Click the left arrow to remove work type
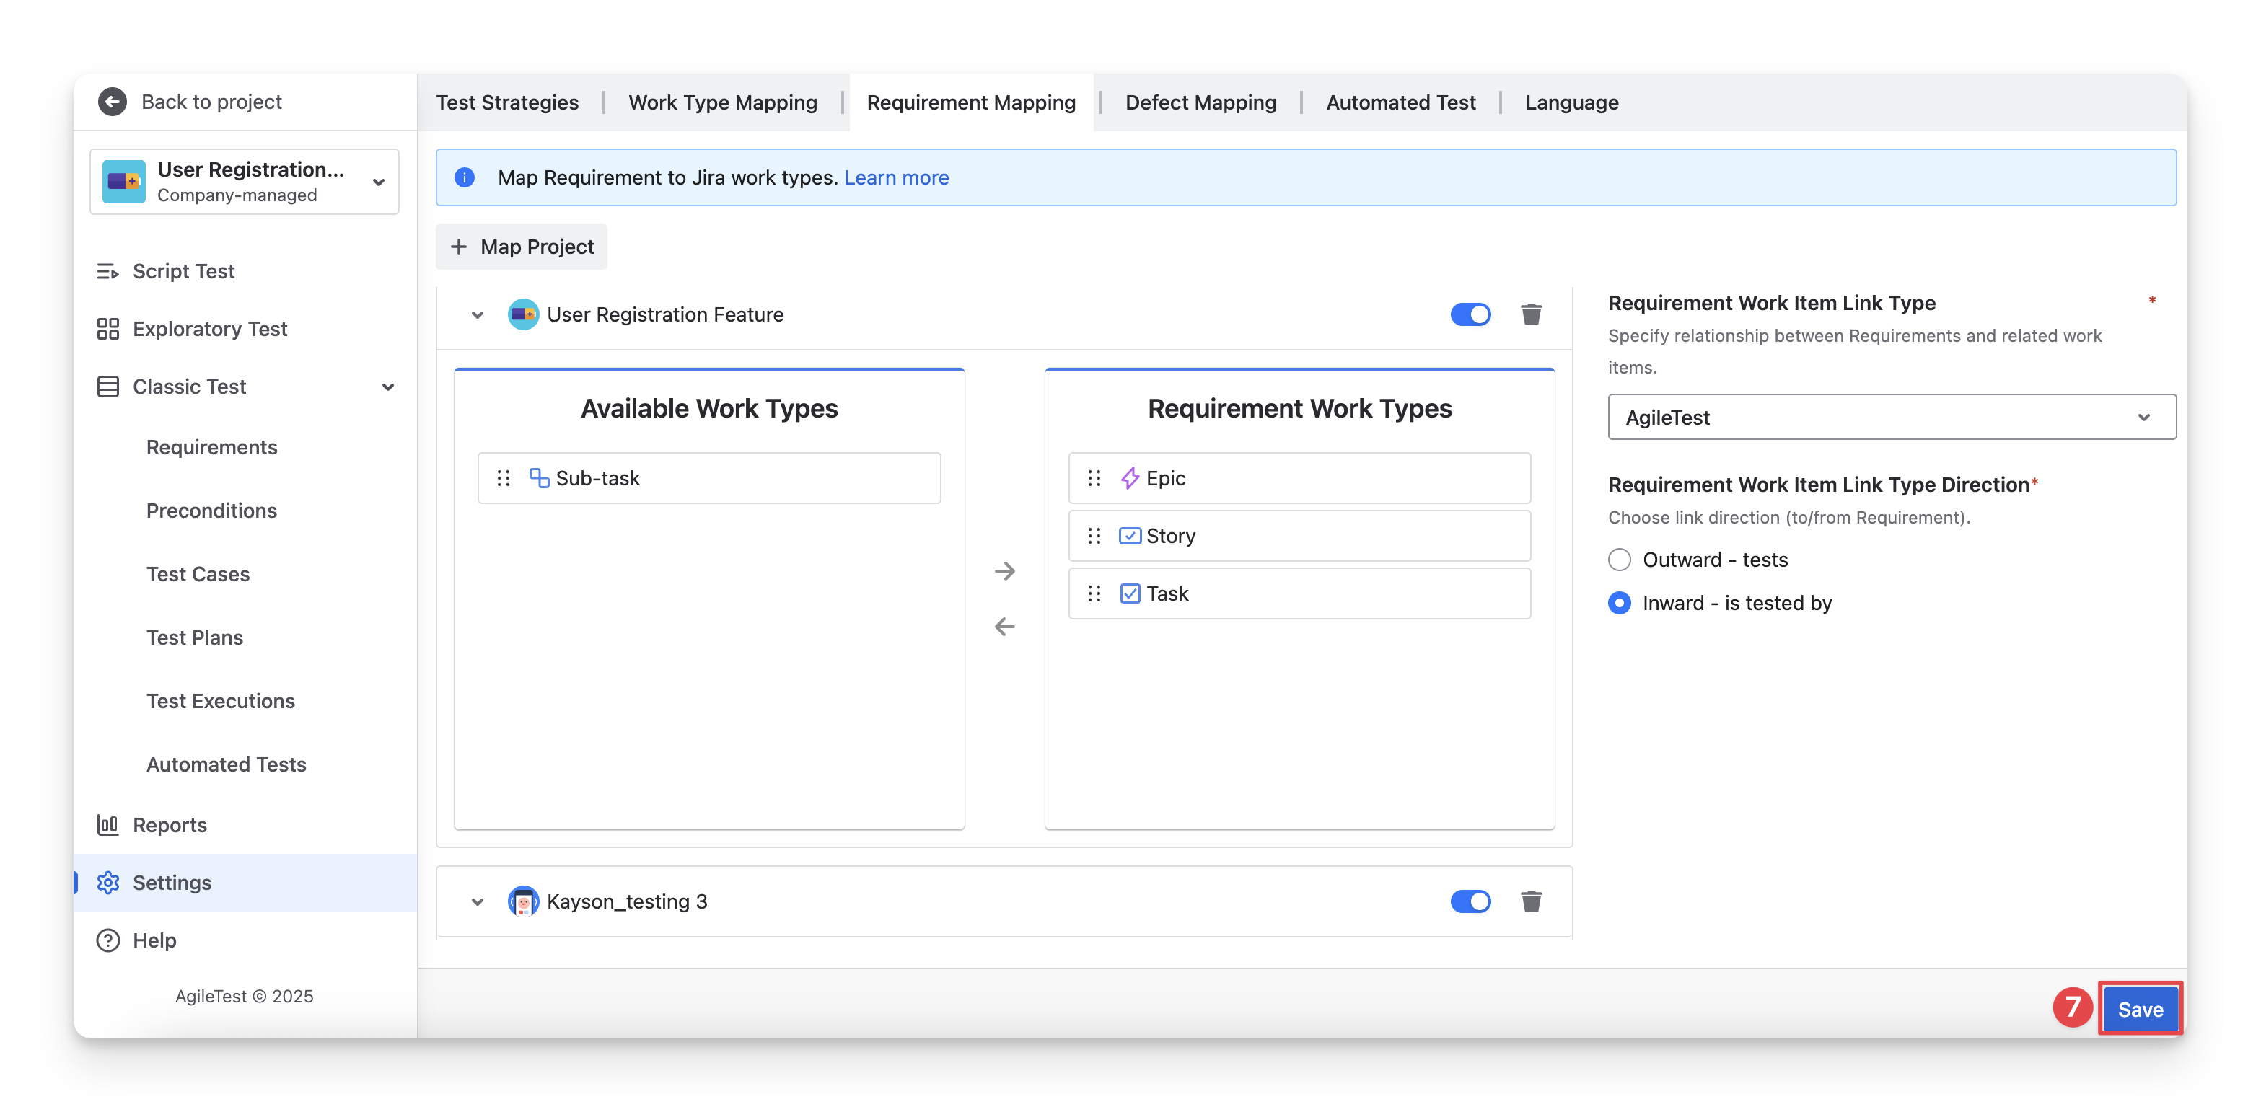Viewport: 2261px width, 1112px height. [1004, 627]
